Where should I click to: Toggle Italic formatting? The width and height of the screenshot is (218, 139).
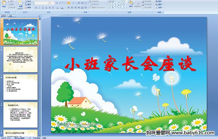coord(39,8)
